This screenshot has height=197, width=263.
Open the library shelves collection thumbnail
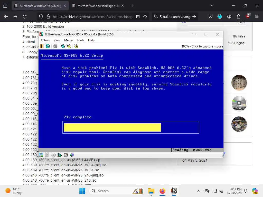[239, 83]
